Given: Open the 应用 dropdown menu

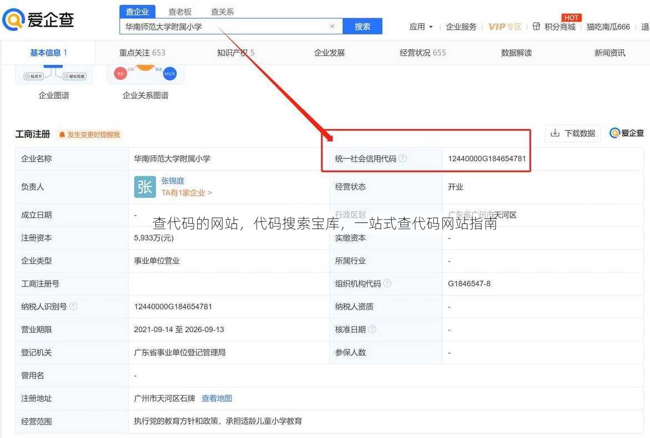Looking at the screenshot, I should 421,27.
